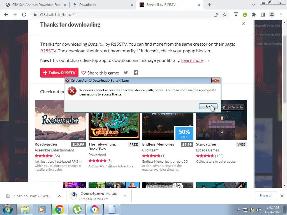Expand options for Oceanofgames zip download
Image resolution: width=287 pixels, height=215 pixels.
[125, 196]
